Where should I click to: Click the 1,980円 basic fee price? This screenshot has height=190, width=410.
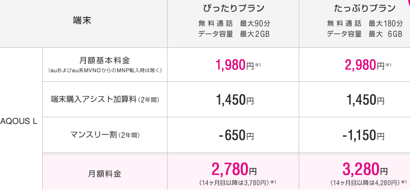pos(235,65)
